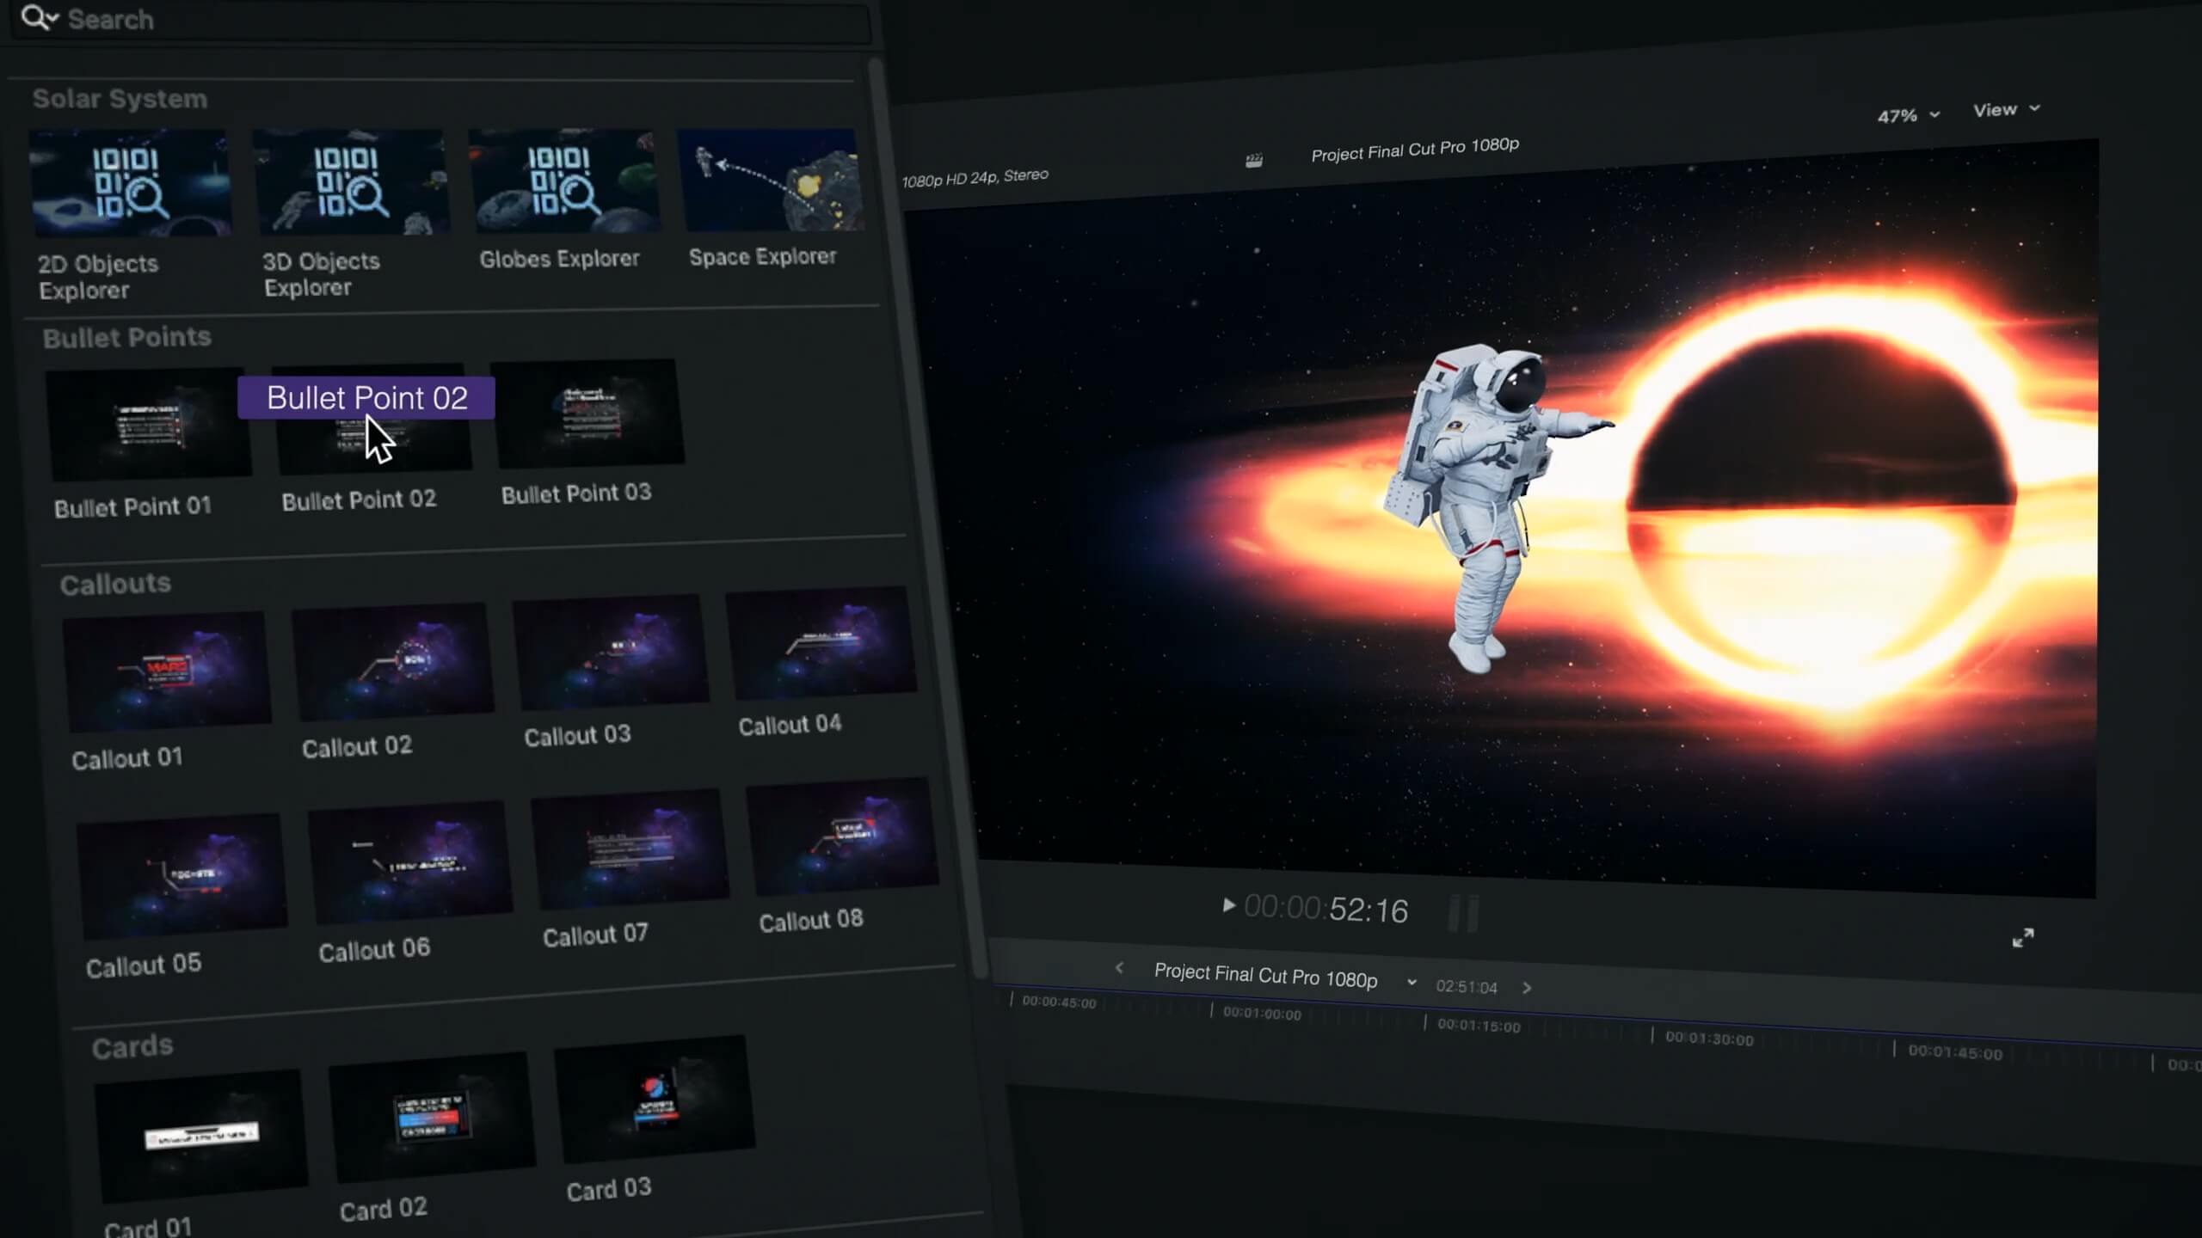Select the Space Explorer thumbnail

coord(771,181)
